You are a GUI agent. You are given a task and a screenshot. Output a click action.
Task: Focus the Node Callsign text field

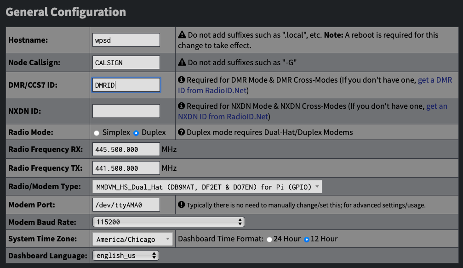tap(126, 62)
